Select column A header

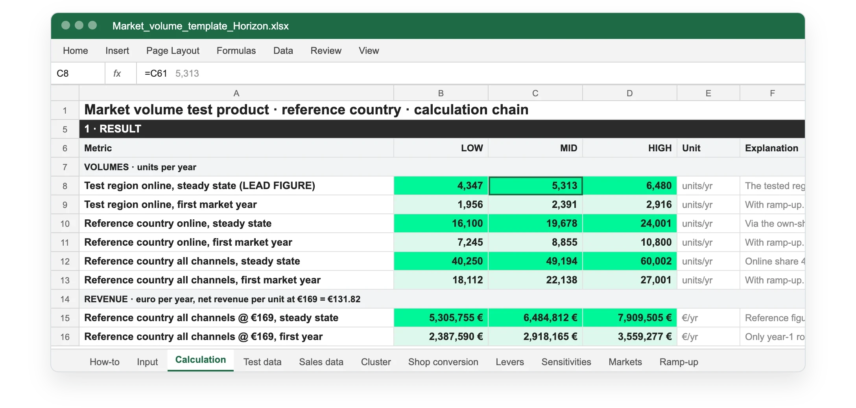pyautogui.click(x=236, y=93)
